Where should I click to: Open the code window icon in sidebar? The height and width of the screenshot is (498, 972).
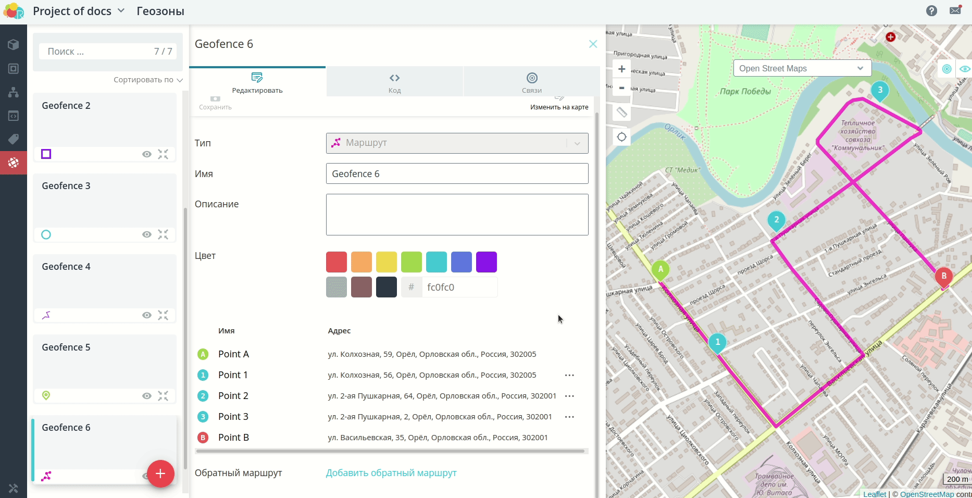tap(14, 116)
